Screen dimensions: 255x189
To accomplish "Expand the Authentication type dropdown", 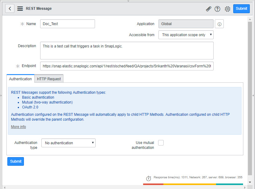I will 68,143.
